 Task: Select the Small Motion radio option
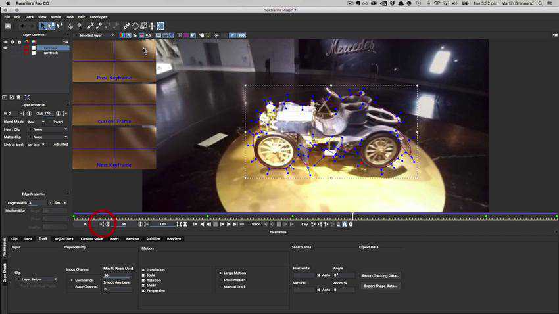(221, 280)
